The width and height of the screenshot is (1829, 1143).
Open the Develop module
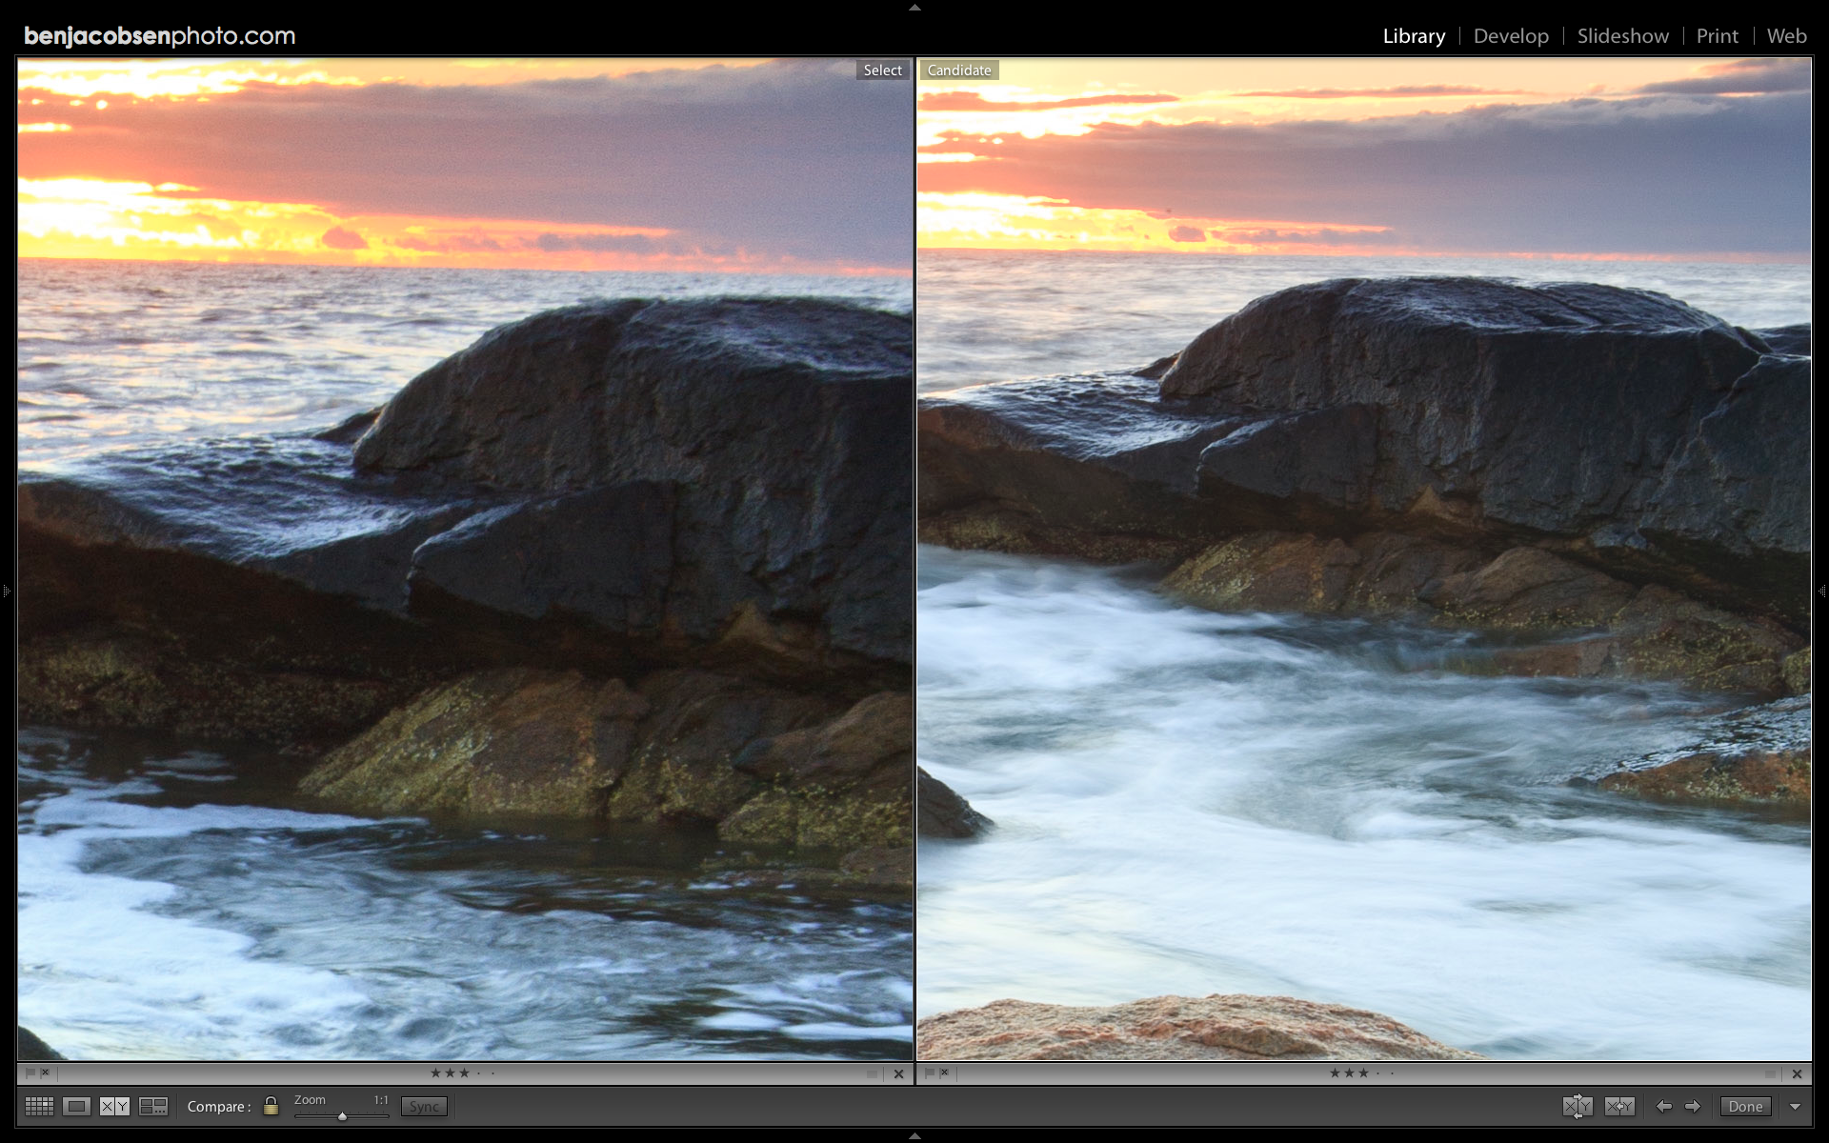click(1511, 36)
